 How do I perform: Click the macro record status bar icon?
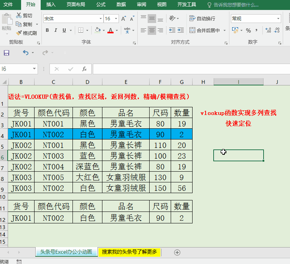pyautogui.click(x=19, y=262)
